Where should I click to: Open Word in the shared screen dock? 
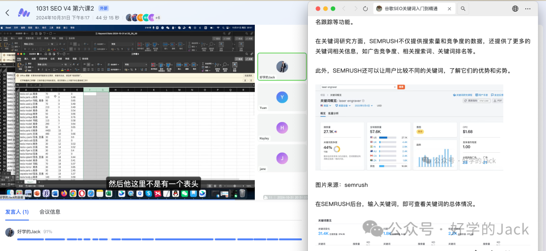pyautogui.click(x=55, y=193)
